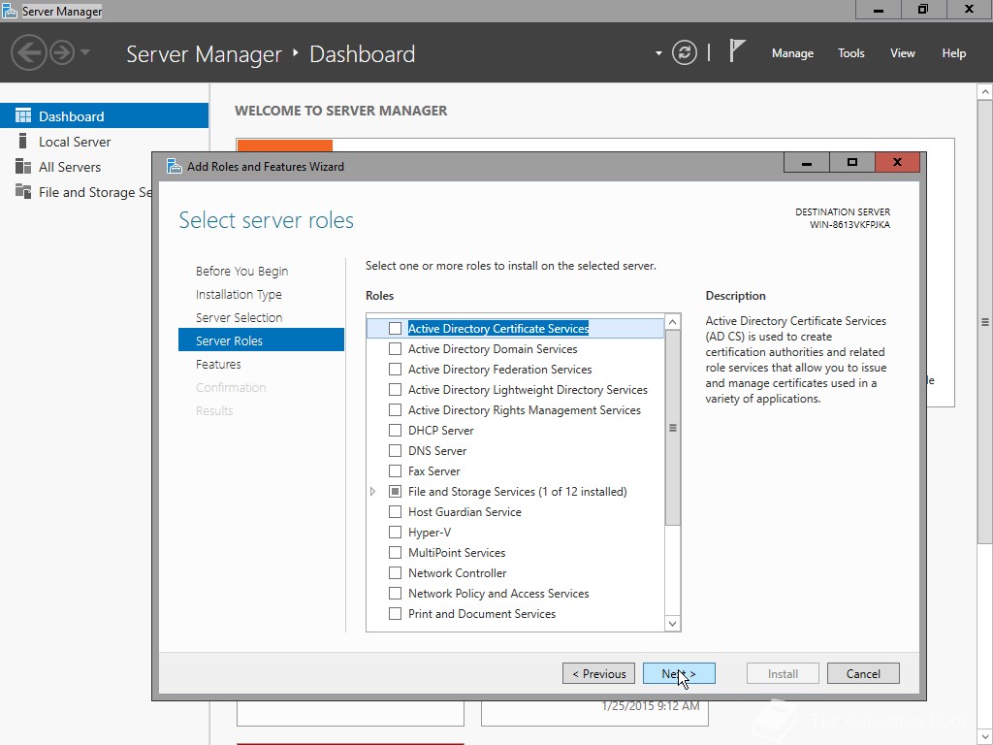Toggle File and Storage Services checkbox
This screenshot has width=993, height=745.
click(395, 491)
